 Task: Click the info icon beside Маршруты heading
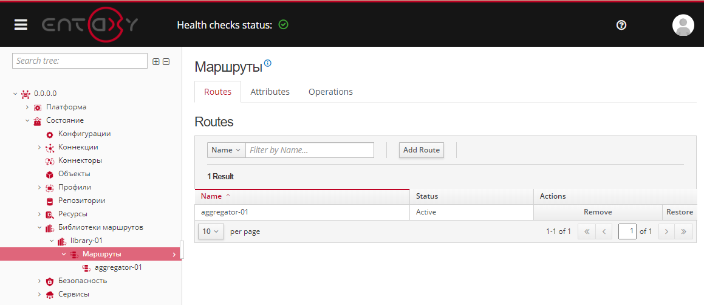tap(268, 63)
